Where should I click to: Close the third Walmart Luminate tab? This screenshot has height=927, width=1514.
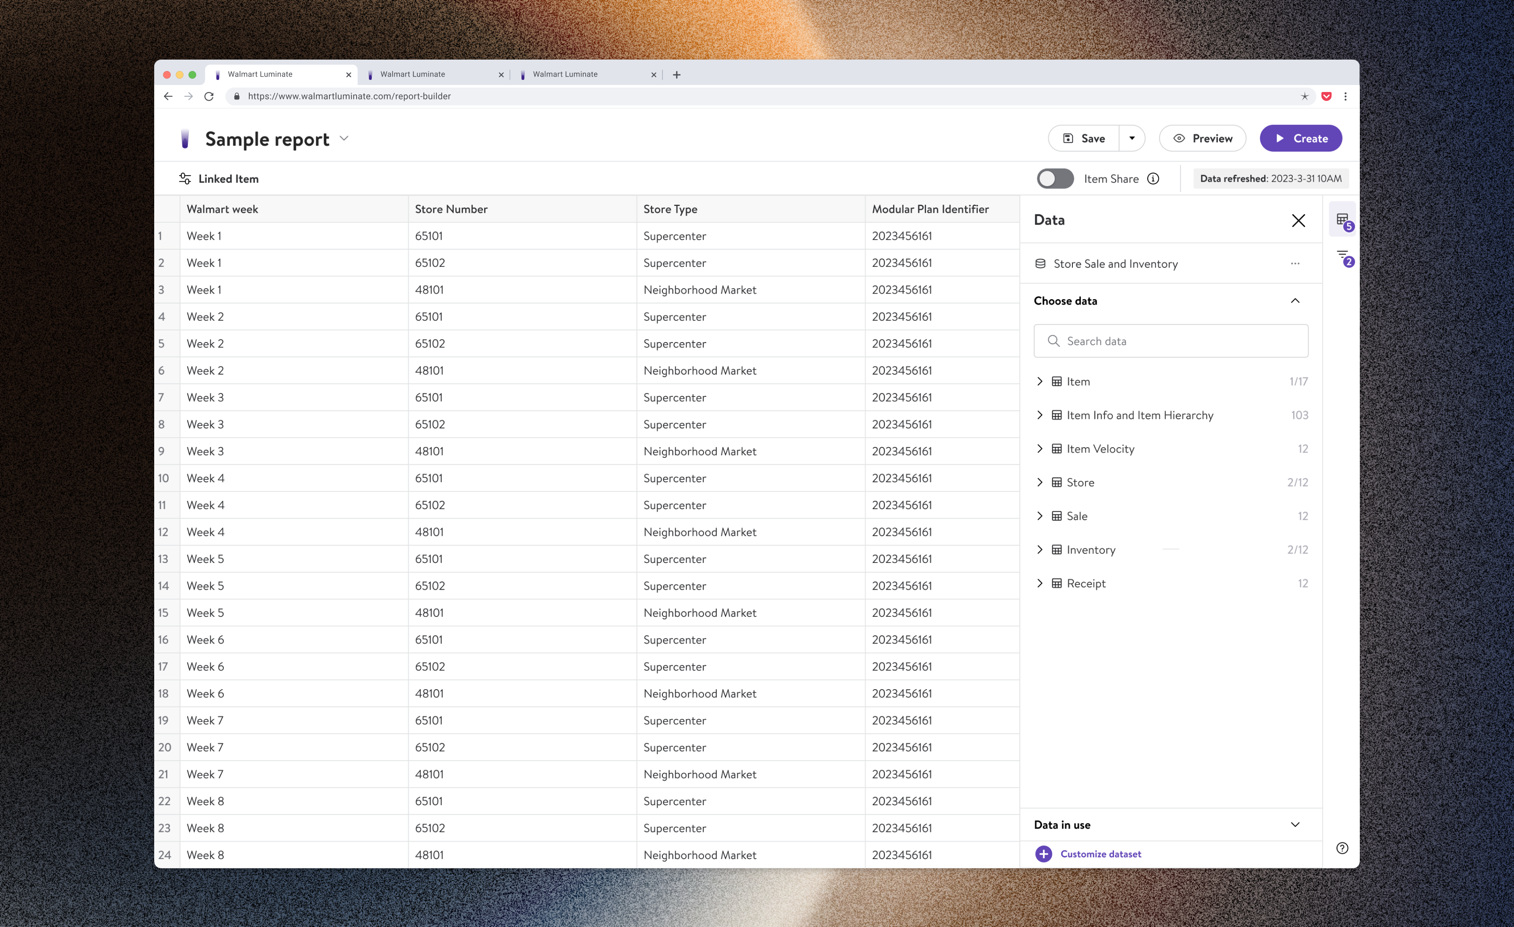pos(654,75)
